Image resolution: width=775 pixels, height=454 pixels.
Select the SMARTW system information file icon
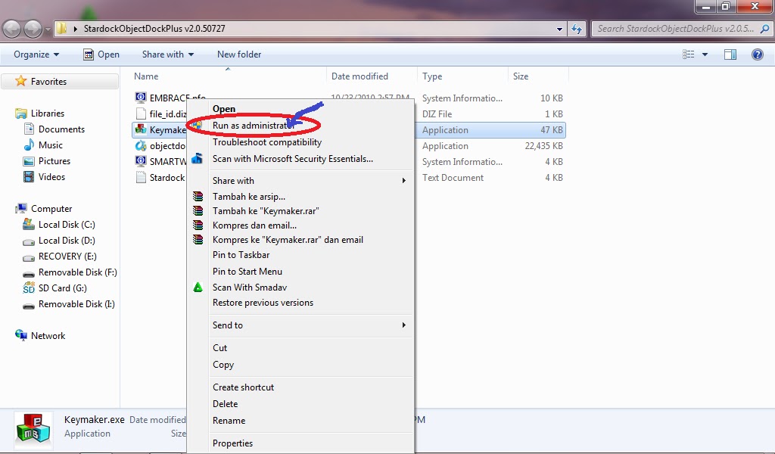coord(141,161)
